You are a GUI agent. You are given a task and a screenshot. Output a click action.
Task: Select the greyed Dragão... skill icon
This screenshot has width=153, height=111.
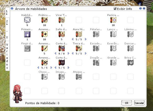click(96, 63)
